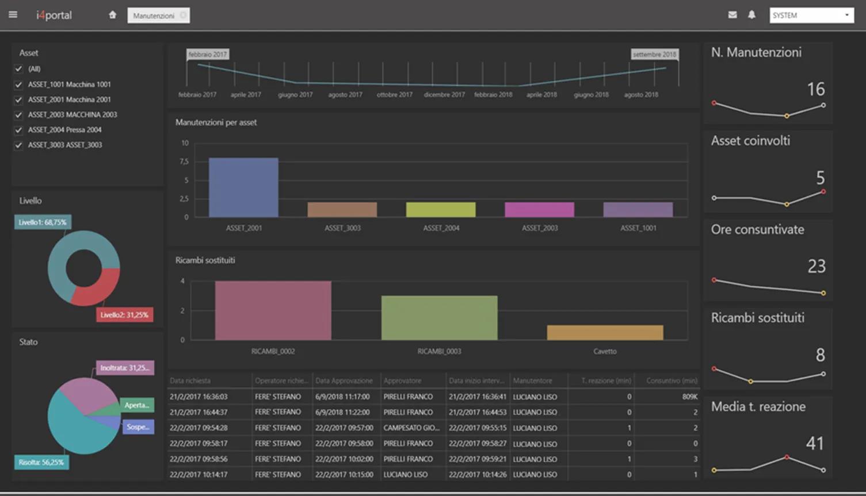Click the i4portal logo
The width and height of the screenshot is (866, 496).
pyautogui.click(x=54, y=15)
